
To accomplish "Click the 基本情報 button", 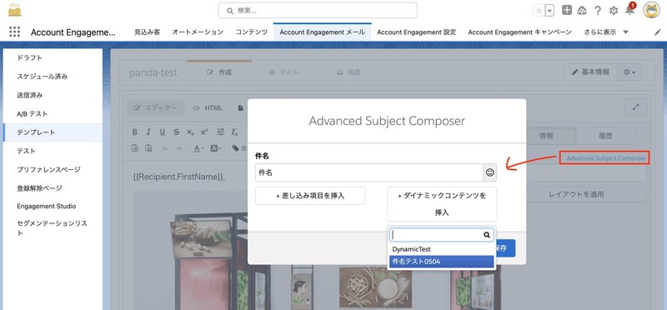I will pos(590,72).
